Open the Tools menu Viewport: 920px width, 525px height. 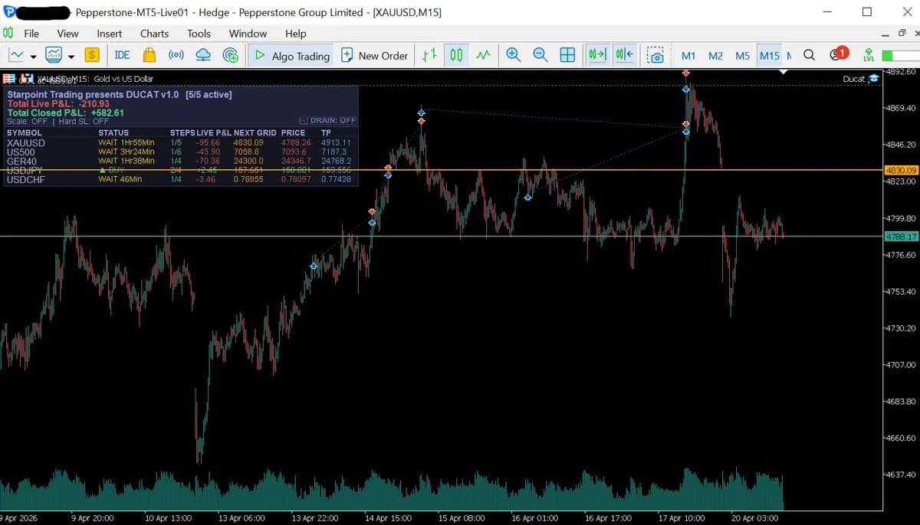coord(199,33)
